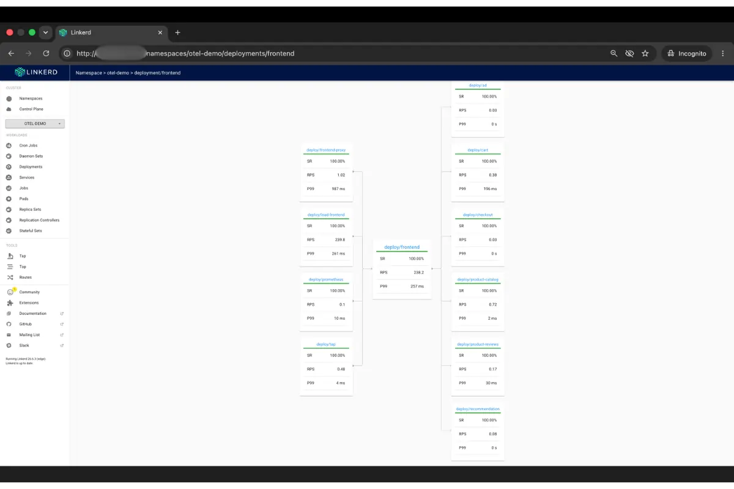This screenshot has height=489, width=734.
Task: Click the Top tool list icon
Action: [10, 267]
